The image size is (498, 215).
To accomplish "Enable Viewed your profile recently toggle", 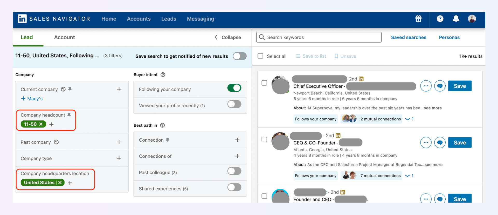I will tap(234, 104).
